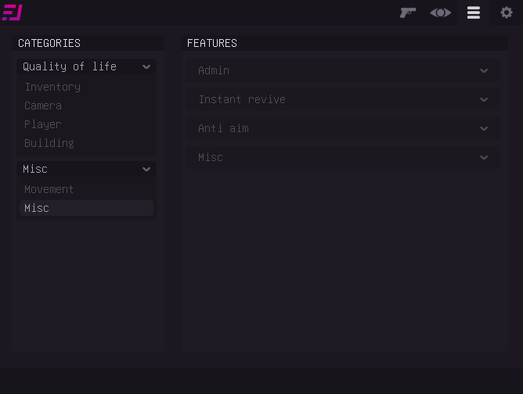Click the pink logo in top-left
The width and height of the screenshot is (523, 394).
(x=13, y=13)
